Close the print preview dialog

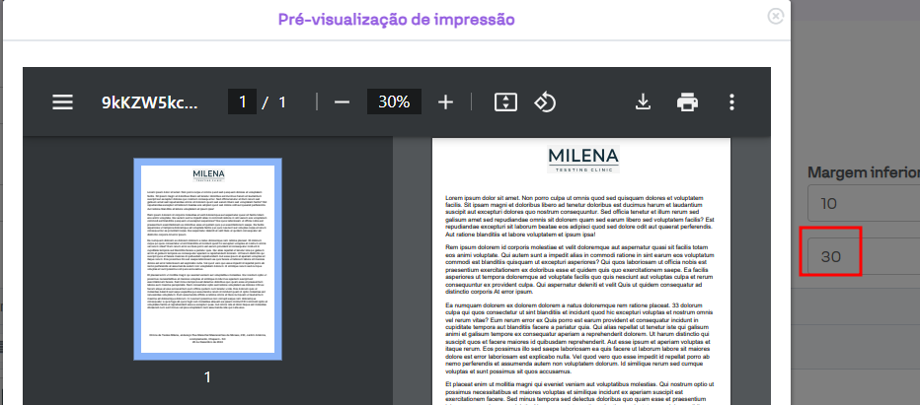click(x=776, y=16)
